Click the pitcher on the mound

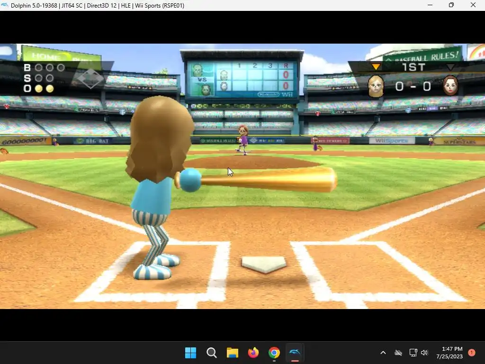(x=243, y=140)
